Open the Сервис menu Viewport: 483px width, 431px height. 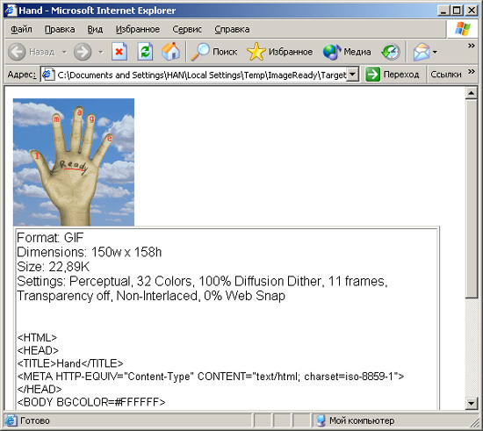pos(187,29)
